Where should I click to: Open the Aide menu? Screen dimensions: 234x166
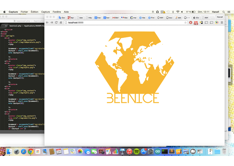tap(66, 12)
